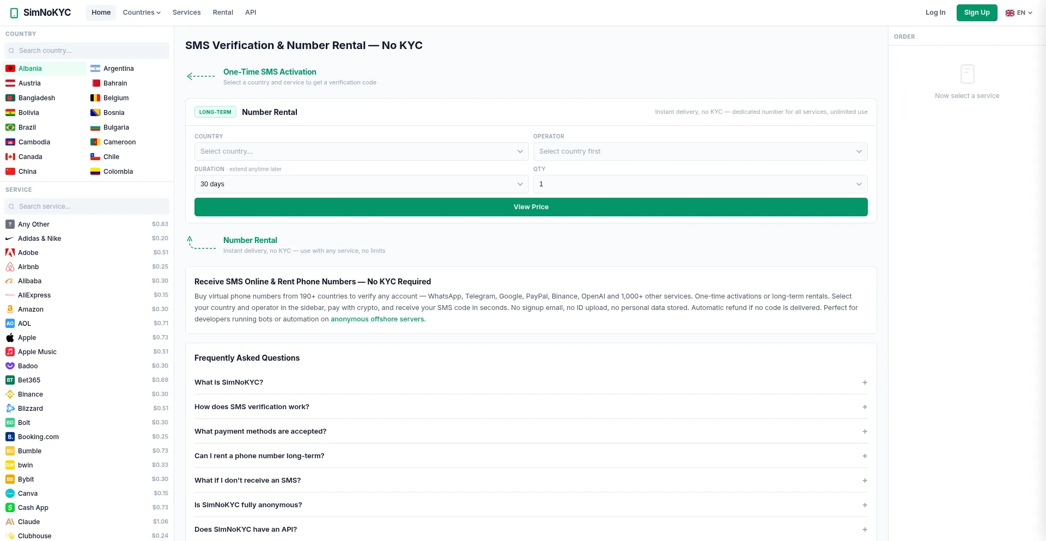Select Bolivia in the country list
The image size is (1046, 541).
[x=45, y=113]
